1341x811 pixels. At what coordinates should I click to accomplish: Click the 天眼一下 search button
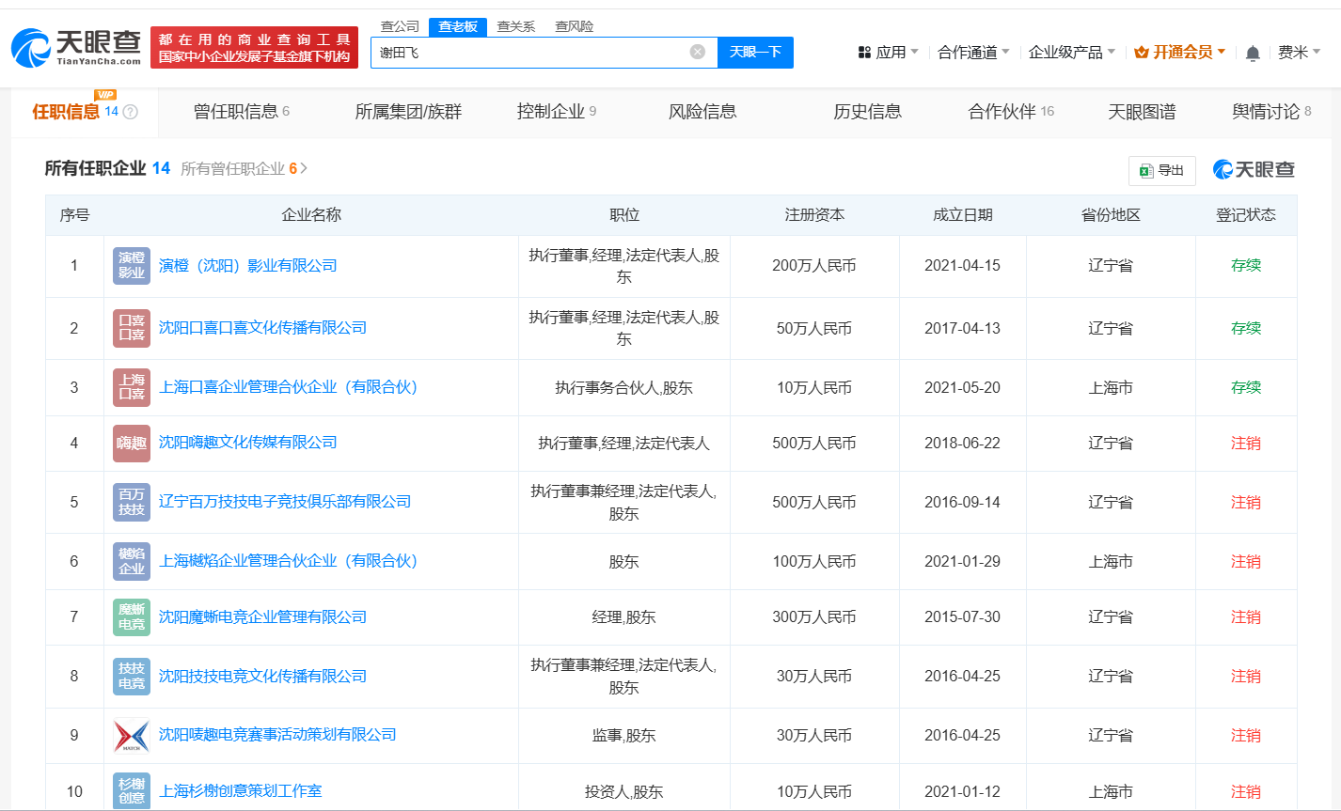pyautogui.click(x=755, y=53)
